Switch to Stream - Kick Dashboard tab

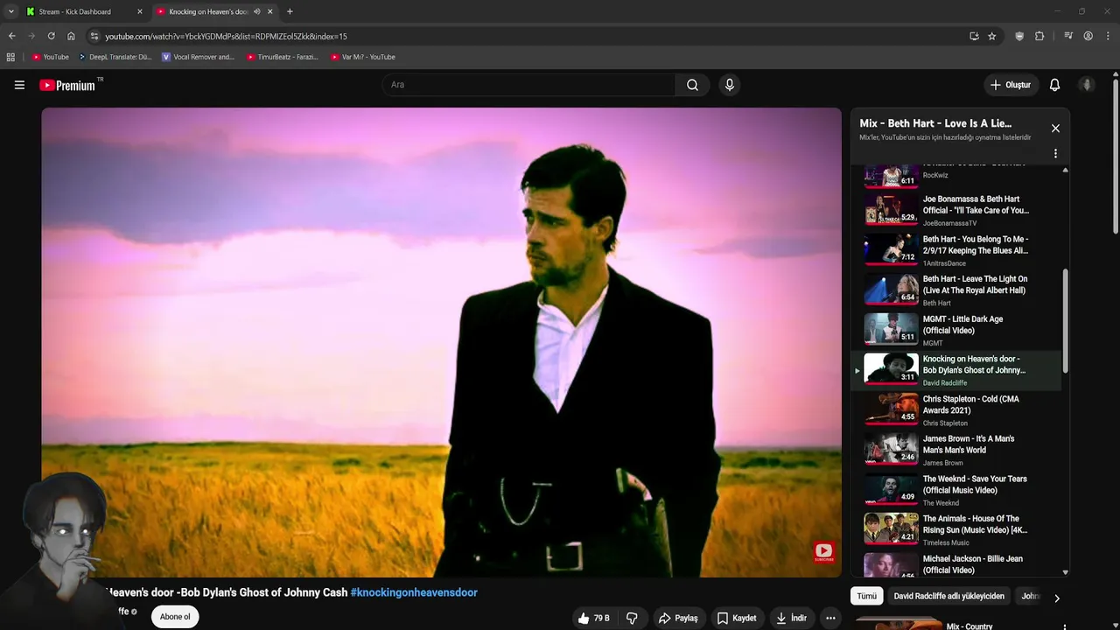click(x=84, y=11)
